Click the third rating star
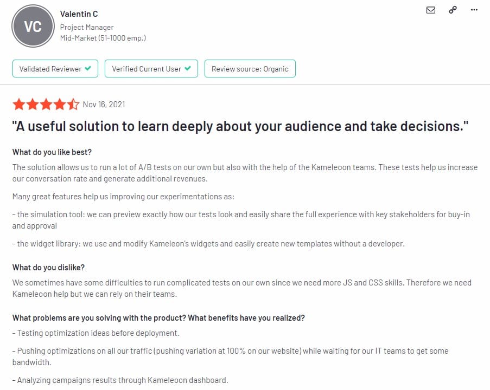Viewport: 490px width, 390px height. pyautogui.click(x=46, y=104)
